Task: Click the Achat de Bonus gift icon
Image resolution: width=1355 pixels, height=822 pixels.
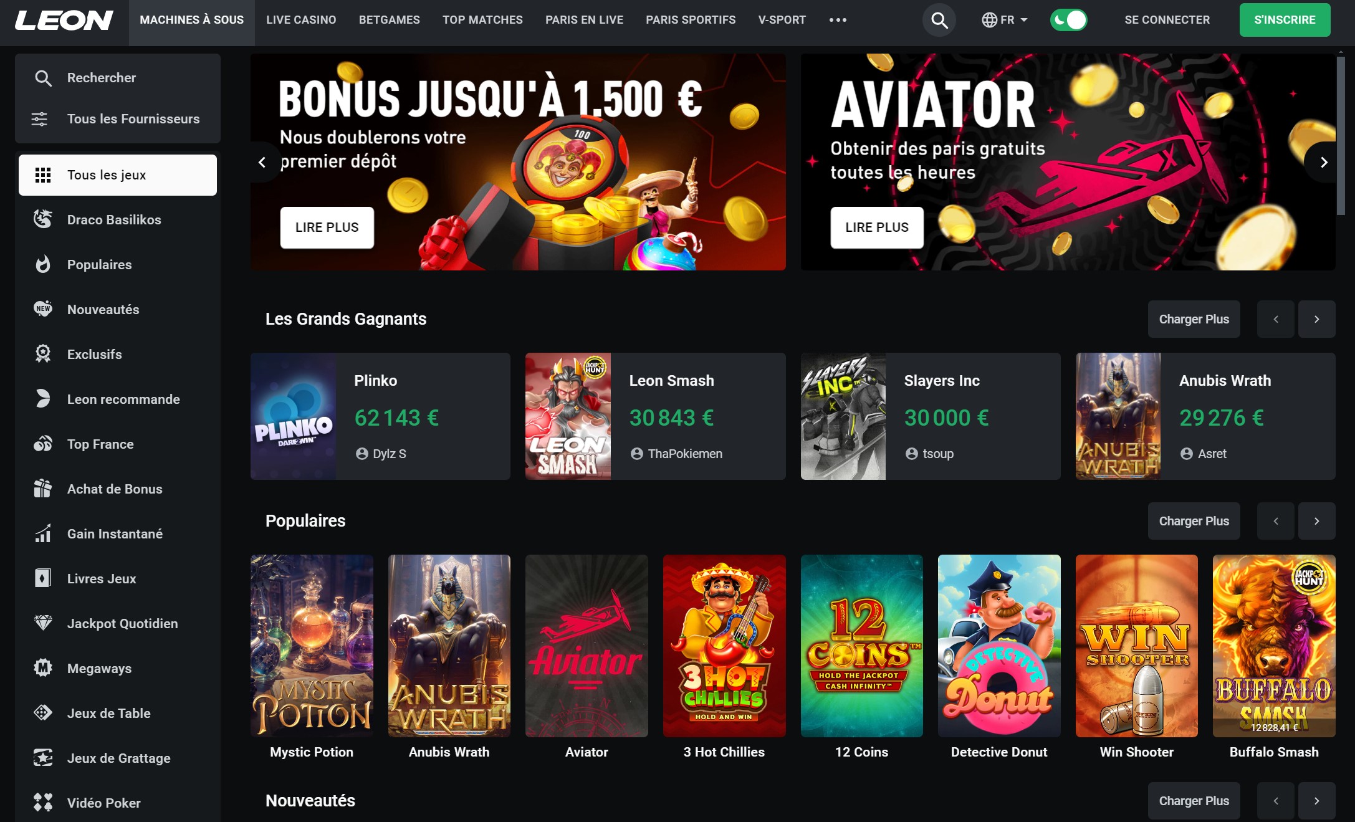Action: tap(42, 489)
